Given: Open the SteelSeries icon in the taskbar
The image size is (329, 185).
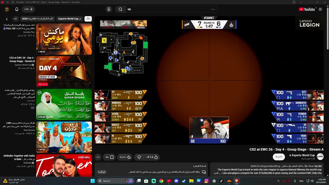Looking at the screenshot, I should pyautogui.click(x=214, y=181).
